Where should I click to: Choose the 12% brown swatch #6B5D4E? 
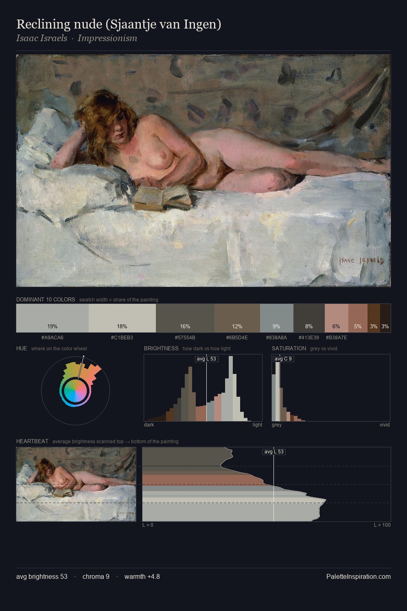click(237, 318)
